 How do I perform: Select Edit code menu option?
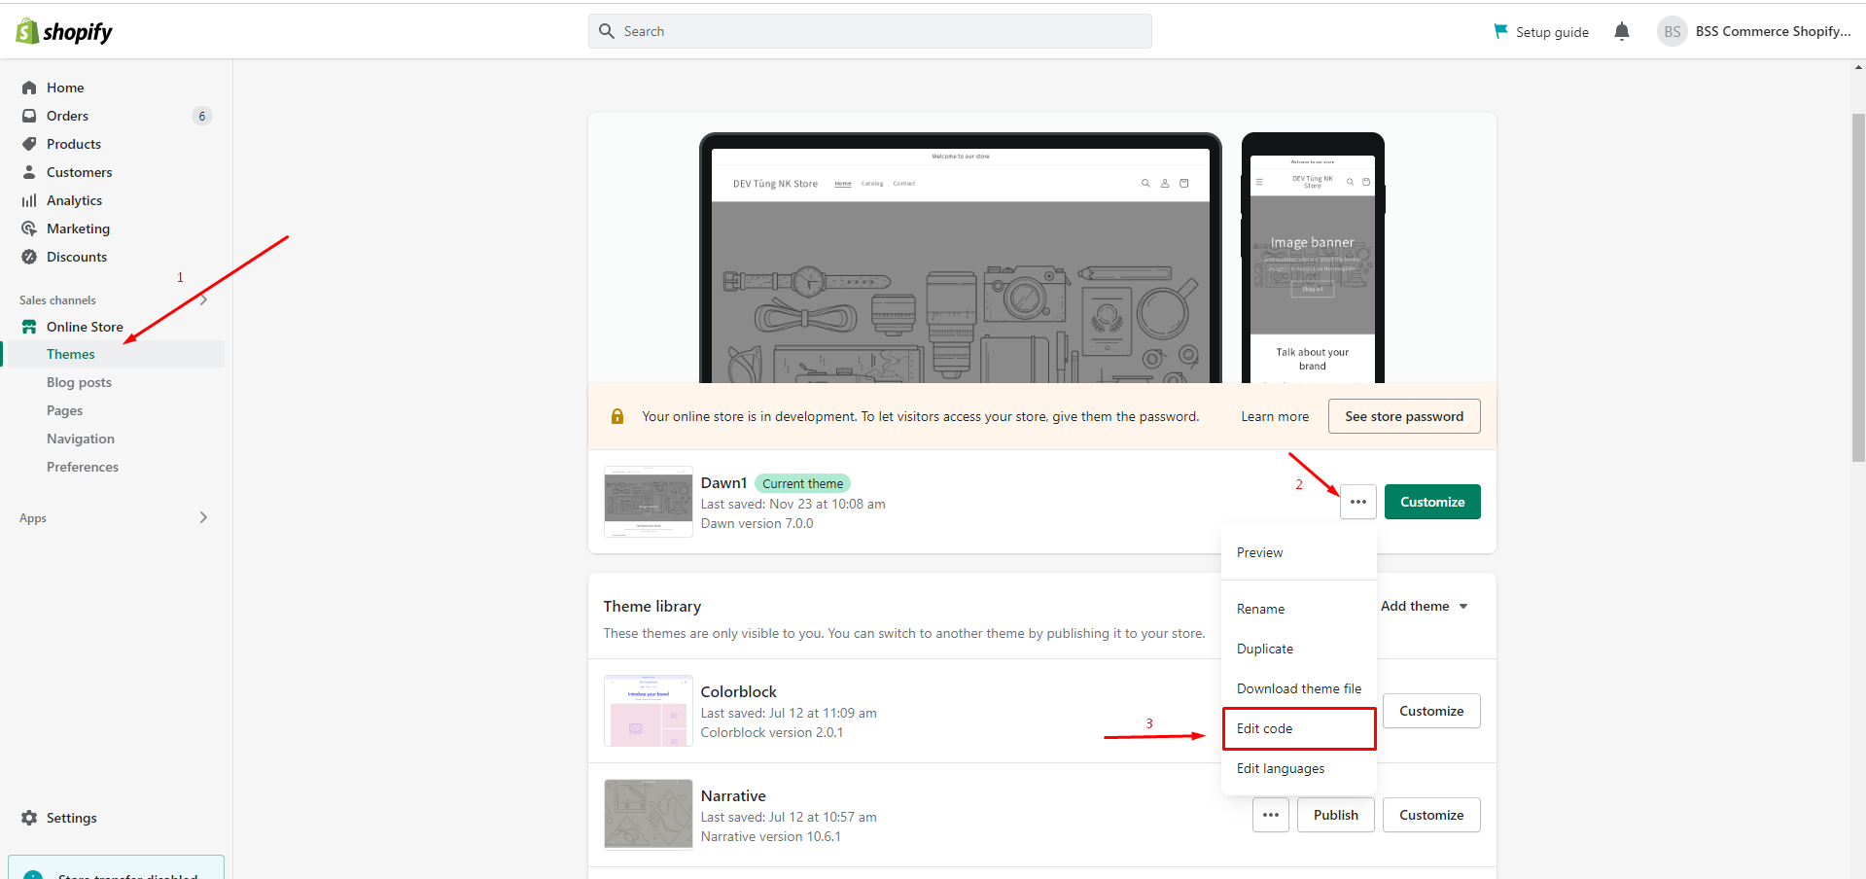(1299, 728)
